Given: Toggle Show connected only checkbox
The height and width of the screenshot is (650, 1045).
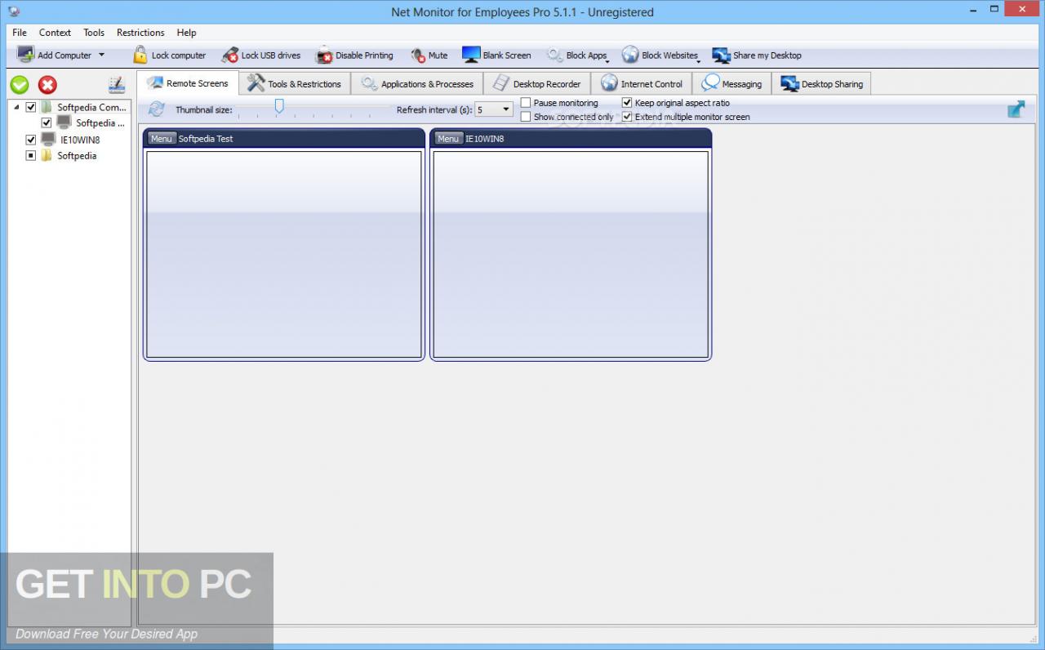Looking at the screenshot, I should click(x=526, y=117).
